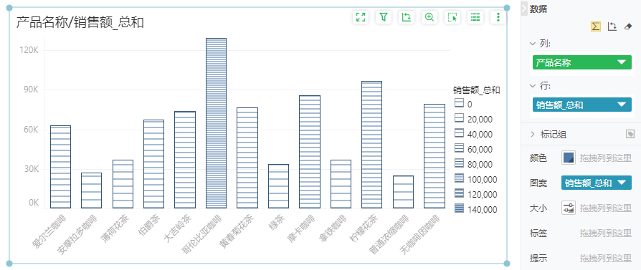The image size is (641, 270).
Task: Click the sigma aggregate icon in data panel
Action: (x=596, y=26)
